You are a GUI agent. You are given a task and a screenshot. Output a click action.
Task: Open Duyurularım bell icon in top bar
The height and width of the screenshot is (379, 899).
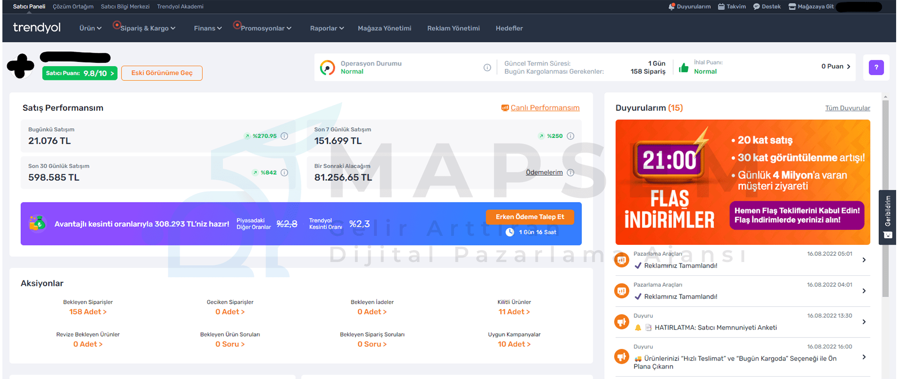click(671, 7)
